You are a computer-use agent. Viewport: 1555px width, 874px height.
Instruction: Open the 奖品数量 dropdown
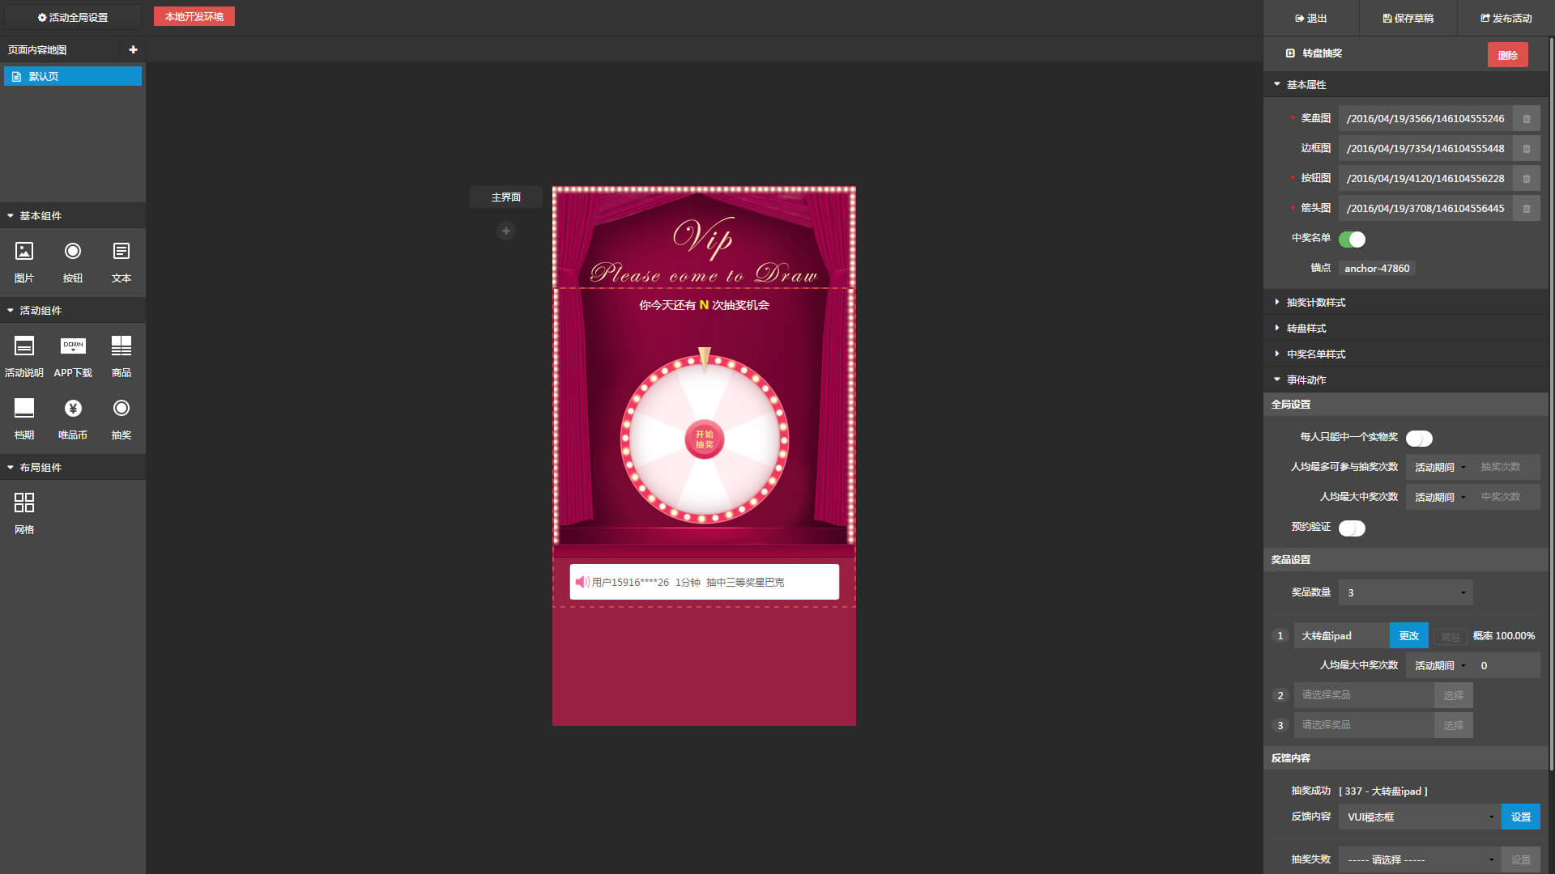click(1405, 593)
